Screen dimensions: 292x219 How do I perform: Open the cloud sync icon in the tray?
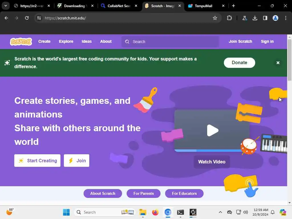[230, 212]
